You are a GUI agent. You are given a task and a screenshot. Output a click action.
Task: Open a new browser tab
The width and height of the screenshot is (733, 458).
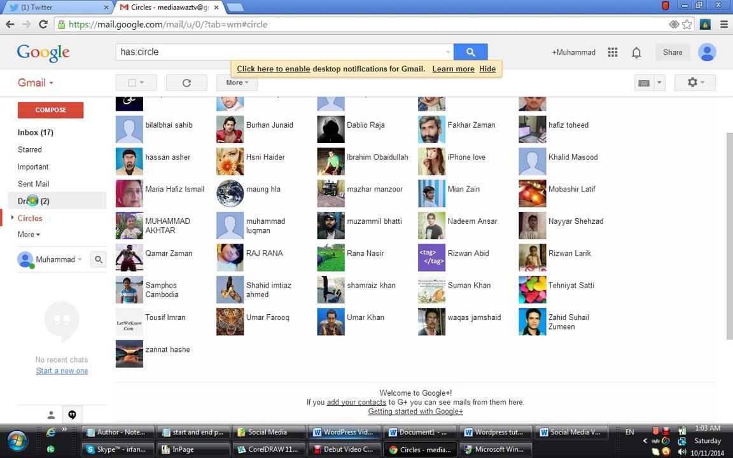pyautogui.click(x=234, y=7)
